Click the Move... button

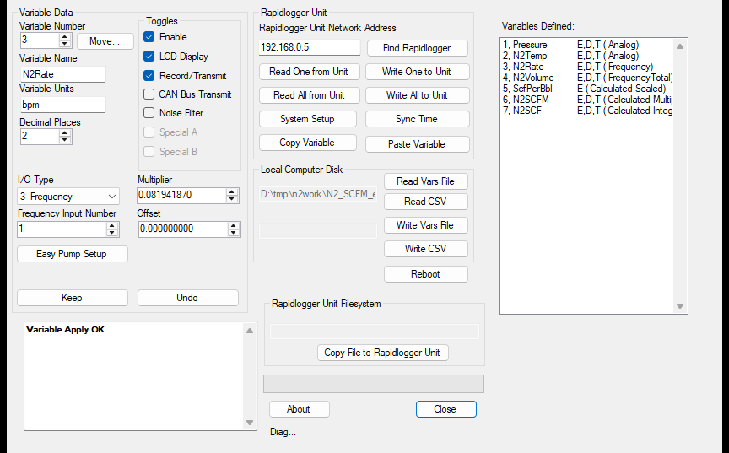[x=105, y=41]
